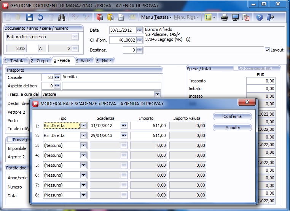Open the Menu Testata menu
Viewport: 290px width, 211px height.
coord(156,18)
